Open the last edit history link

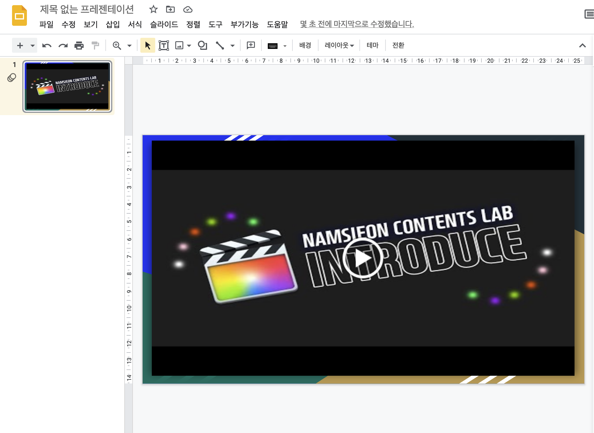pyautogui.click(x=357, y=24)
